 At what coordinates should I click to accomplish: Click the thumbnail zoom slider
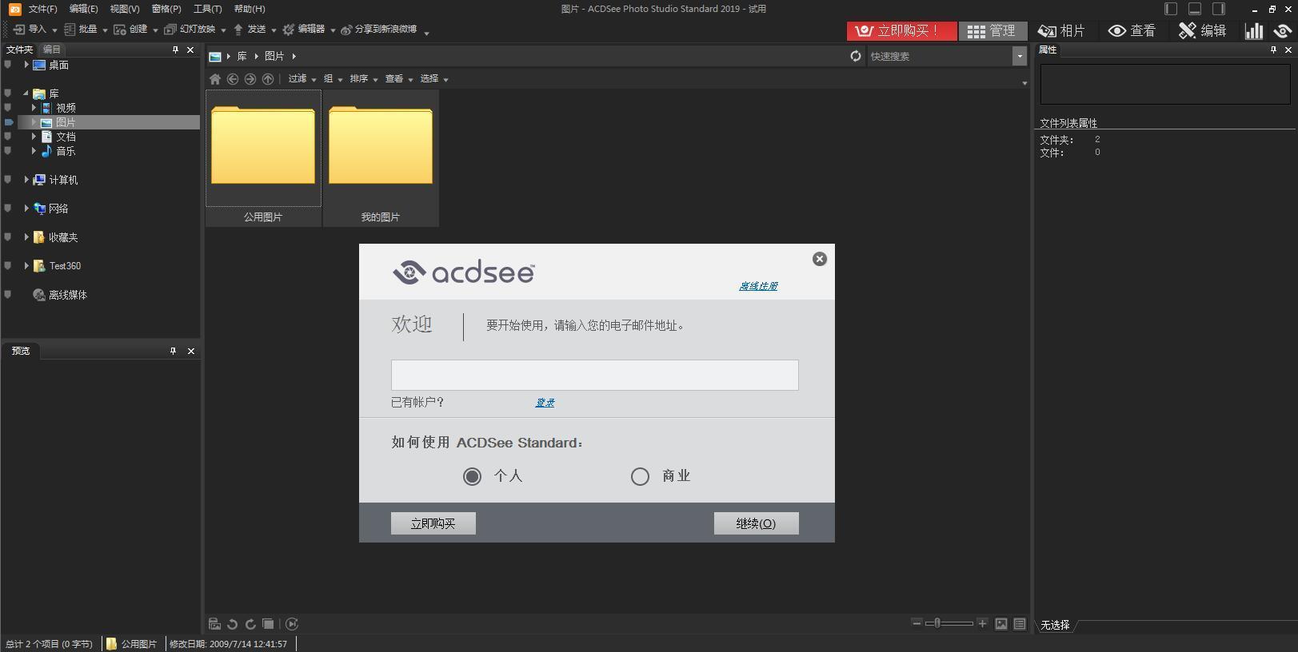coord(949,623)
